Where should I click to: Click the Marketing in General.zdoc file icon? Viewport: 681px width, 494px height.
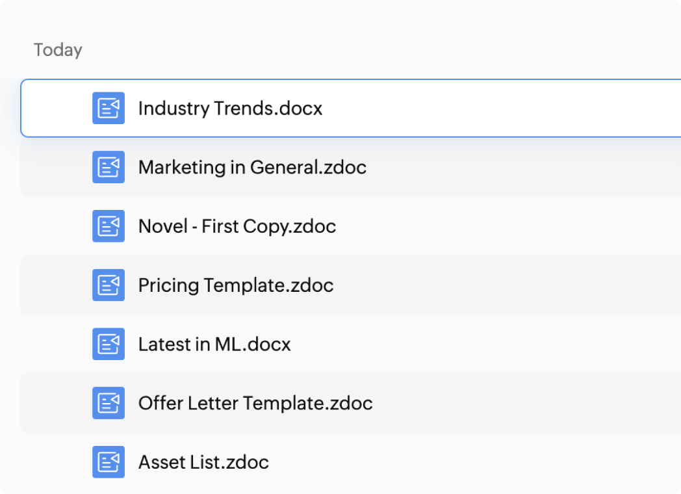tap(108, 167)
